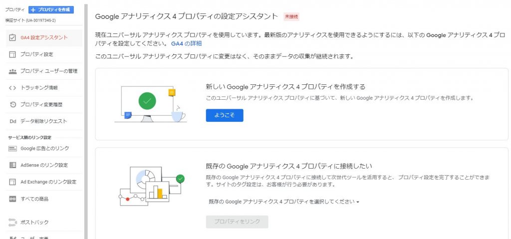Image resolution: width=511 pixels, height=239 pixels.
Task: Open Google 広告とのリンク settings
Action: coord(44,148)
